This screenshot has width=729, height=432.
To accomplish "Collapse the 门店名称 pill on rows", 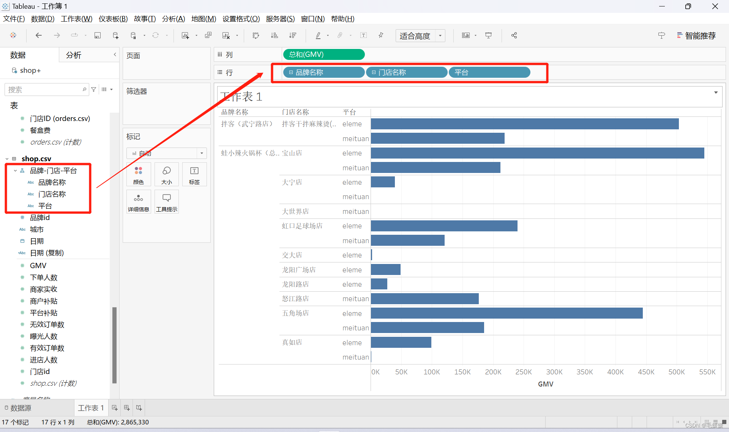I will coord(374,72).
